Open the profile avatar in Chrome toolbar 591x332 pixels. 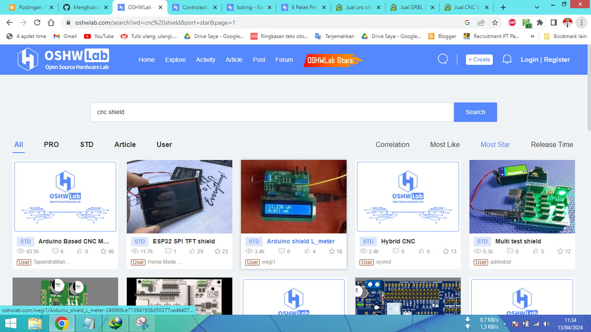tap(568, 22)
